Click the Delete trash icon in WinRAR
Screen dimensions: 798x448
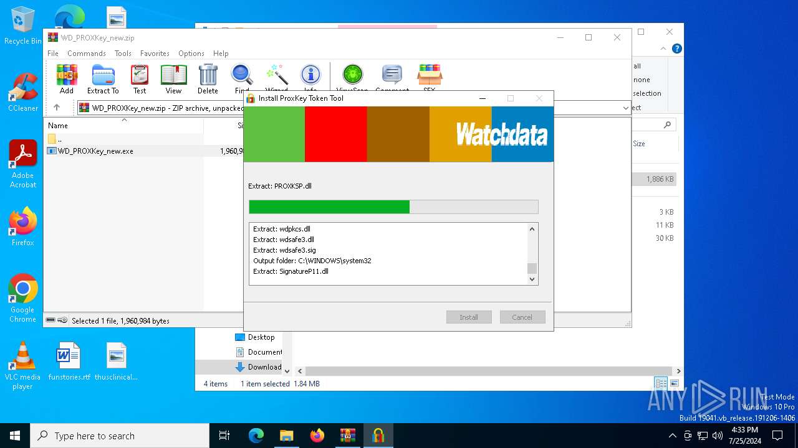click(208, 75)
